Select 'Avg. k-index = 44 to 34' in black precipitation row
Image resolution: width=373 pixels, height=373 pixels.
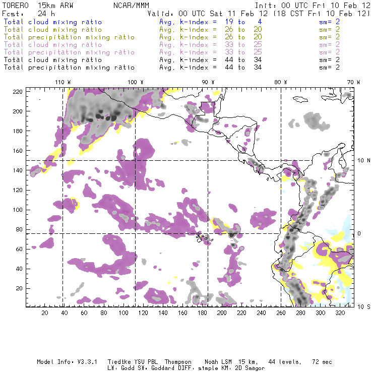(211, 68)
